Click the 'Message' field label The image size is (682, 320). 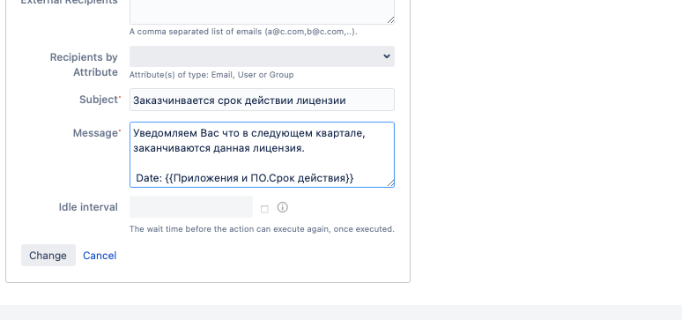(95, 133)
